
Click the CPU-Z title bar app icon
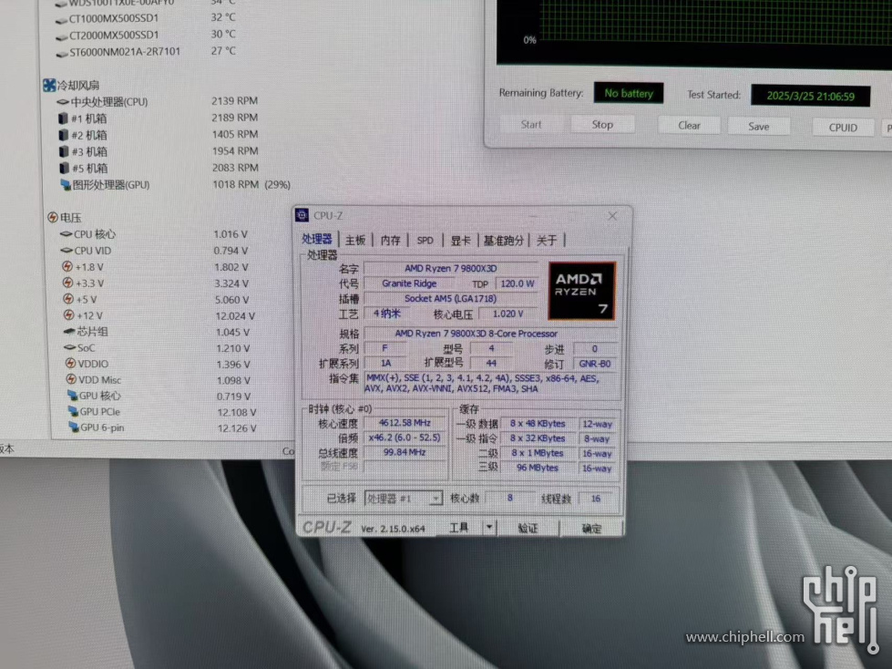coord(302,215)
